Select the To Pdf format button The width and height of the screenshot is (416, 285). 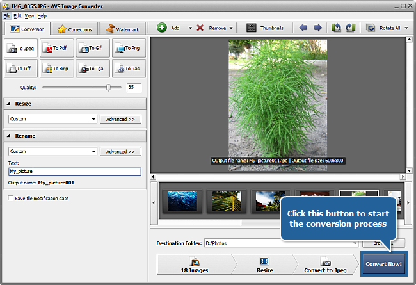(57, 48)
